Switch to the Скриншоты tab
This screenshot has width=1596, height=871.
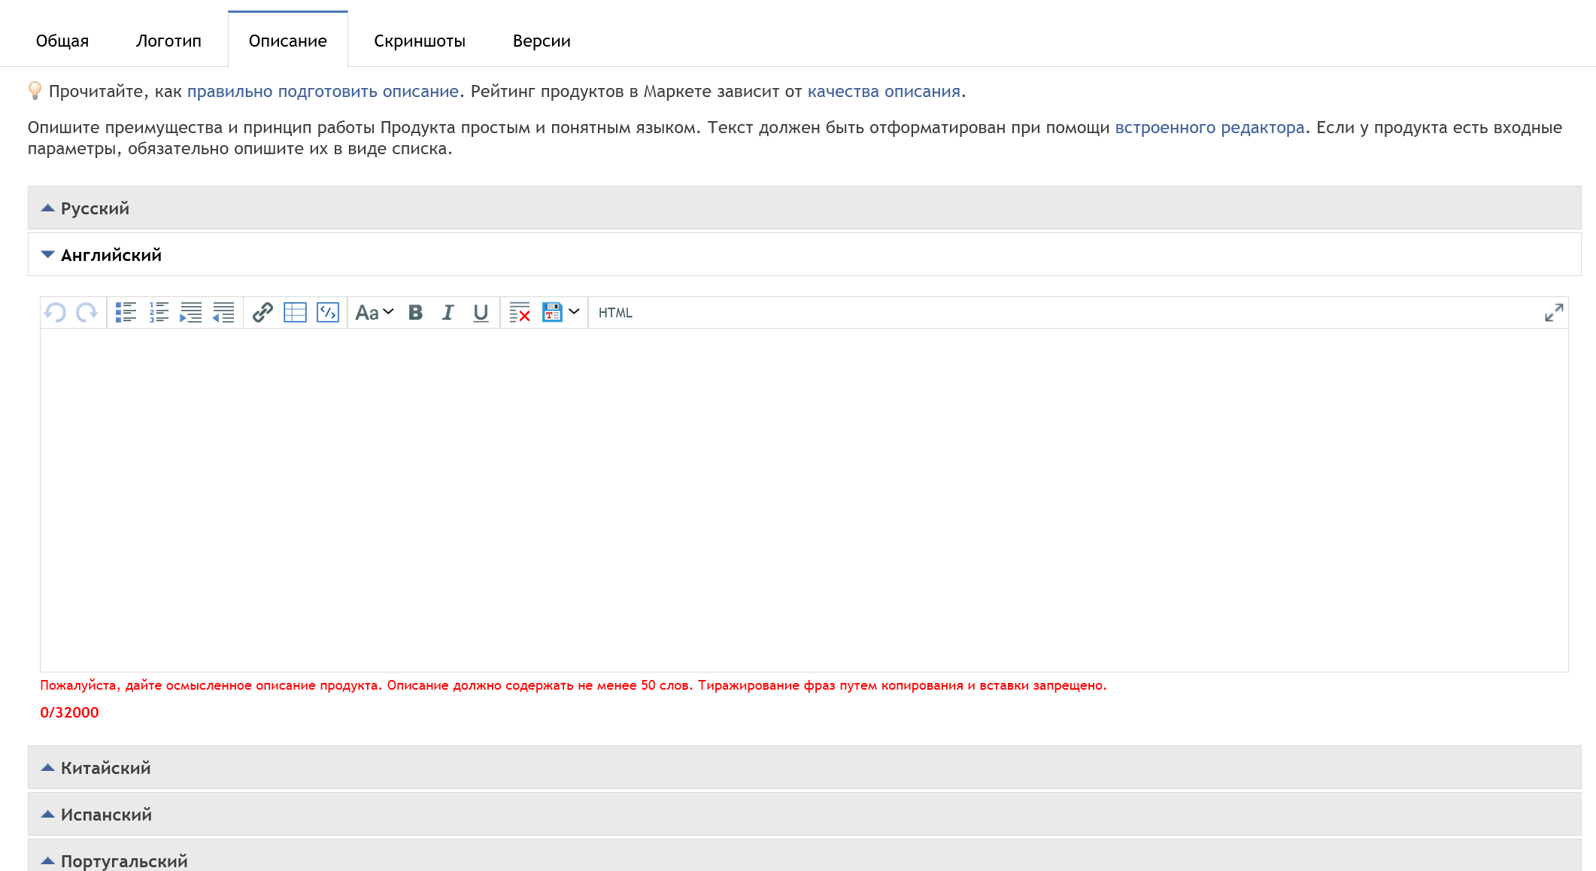(x=419, y=41)
